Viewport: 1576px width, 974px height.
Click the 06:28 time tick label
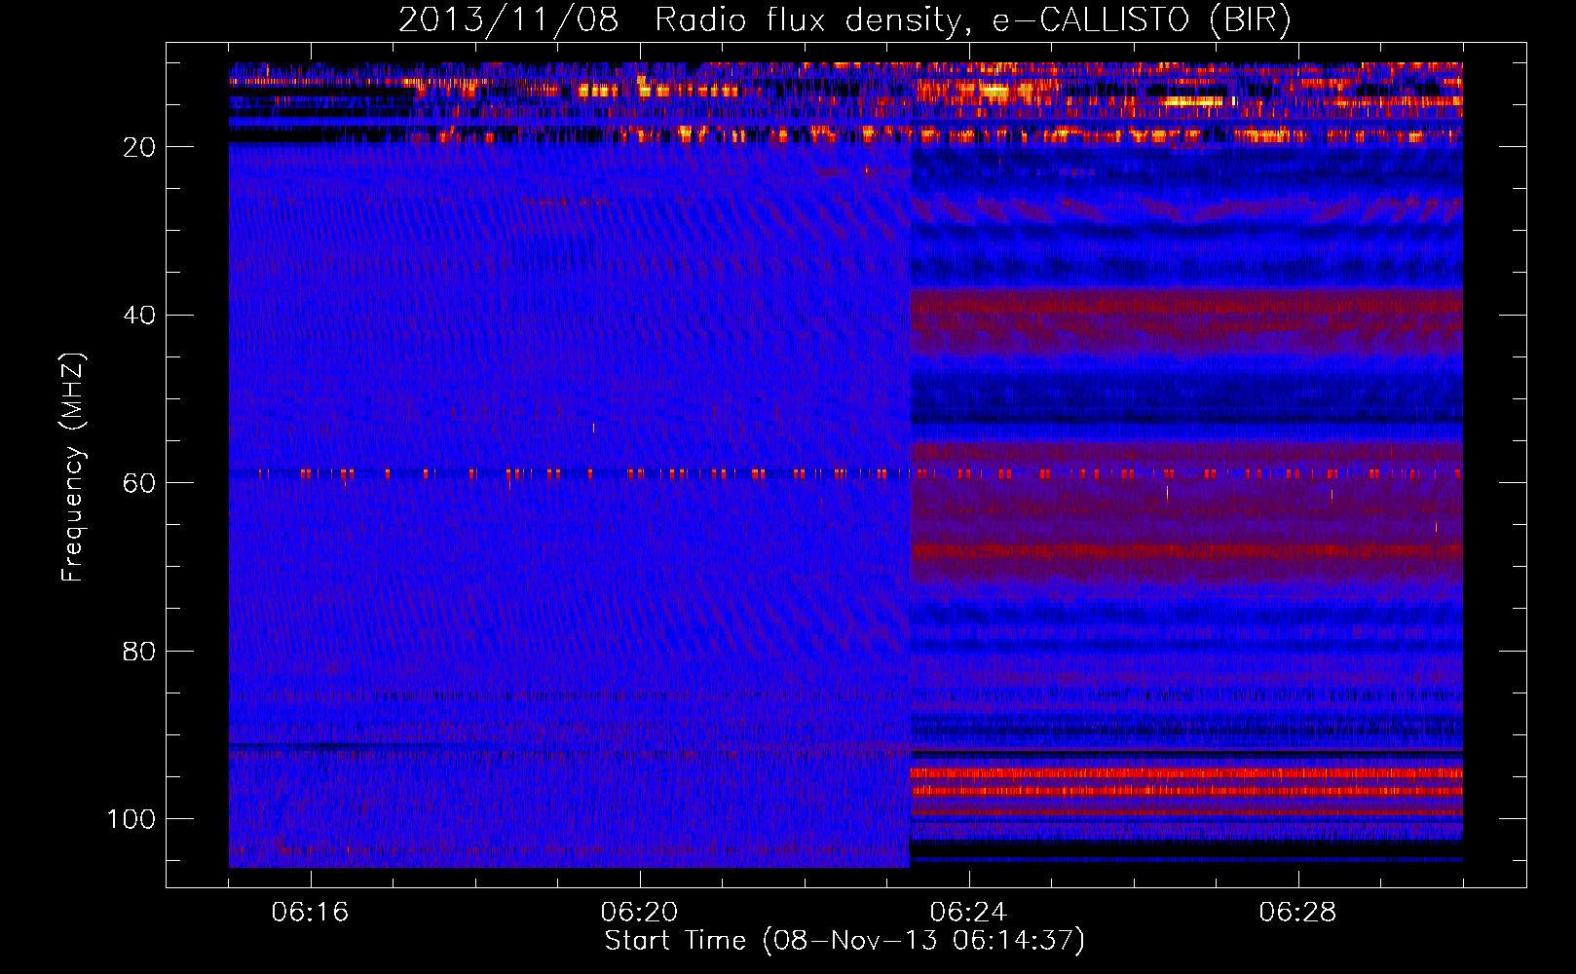click(1297, 913)
